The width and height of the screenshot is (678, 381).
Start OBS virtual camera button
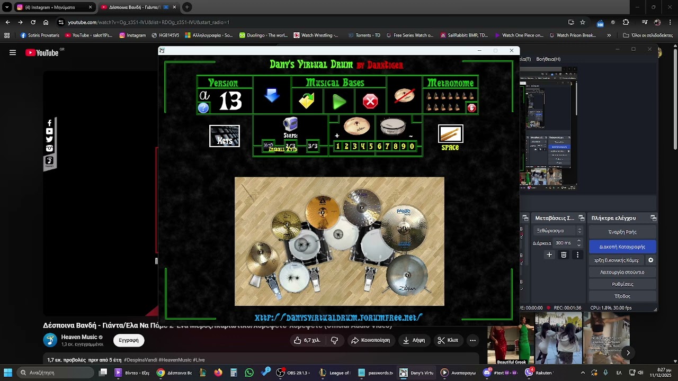tap(617, 260)
